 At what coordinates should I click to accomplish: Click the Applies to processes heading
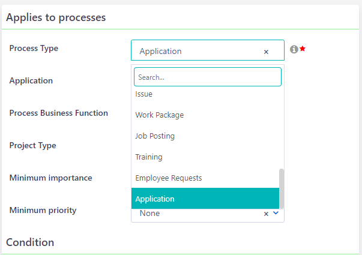pos(56,17)
